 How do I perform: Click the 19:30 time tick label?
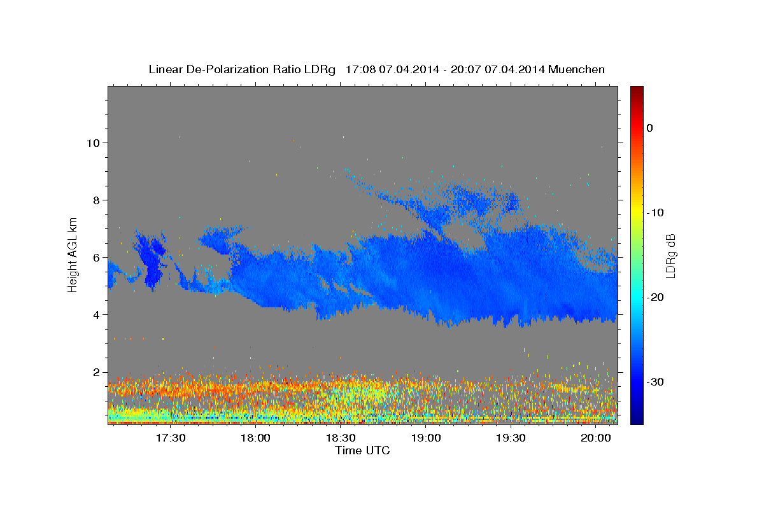pos(511,438)
